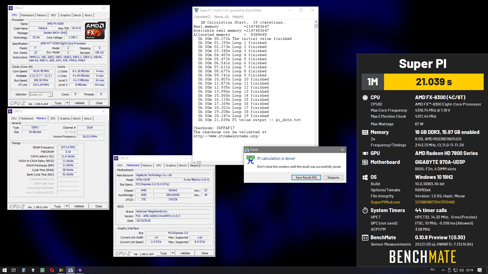This screenshot has width=488, height=274.
Task: Launch the Calculator taskbar icon
Action: tap(23, 270)
